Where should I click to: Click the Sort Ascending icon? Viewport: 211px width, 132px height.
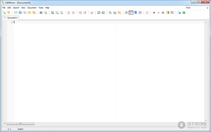pyautogui.click(x=80, y=13)
